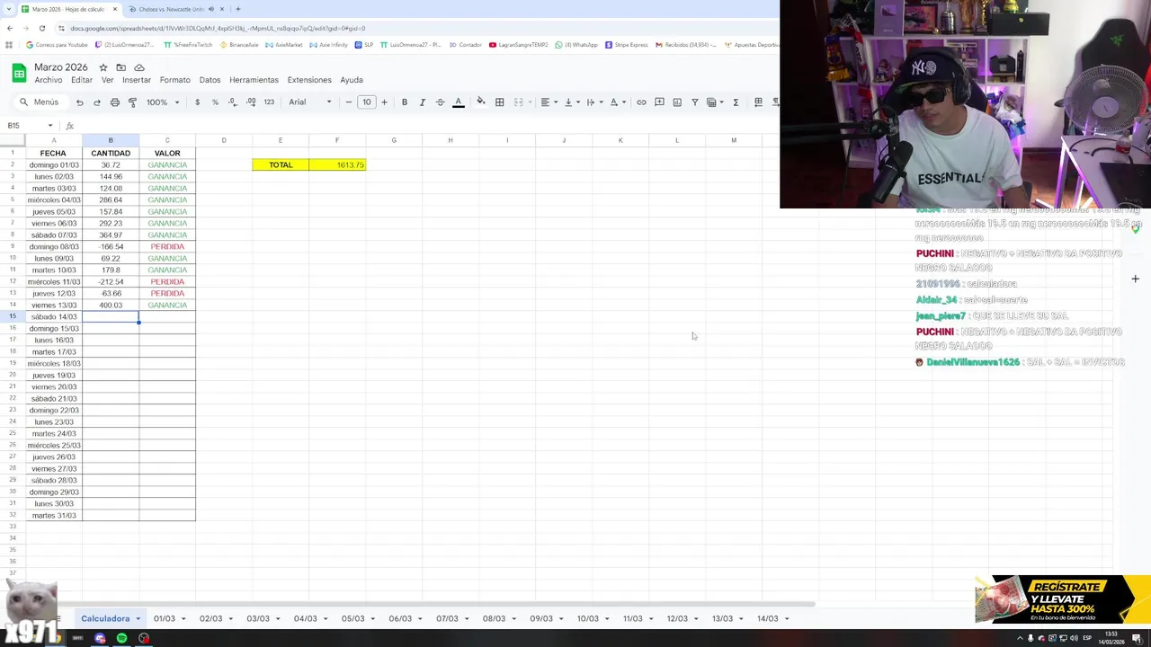
Task: Open the 123 number formats menu
Action: click(269, 102)
